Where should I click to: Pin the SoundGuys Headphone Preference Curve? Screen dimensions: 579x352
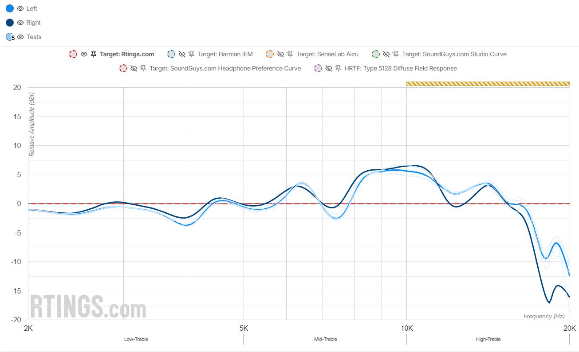pos(143,68)
